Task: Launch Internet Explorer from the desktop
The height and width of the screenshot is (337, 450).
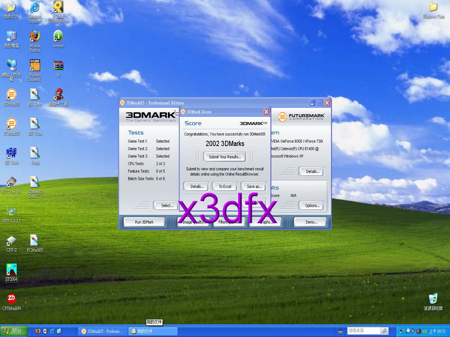Action: 35,11
